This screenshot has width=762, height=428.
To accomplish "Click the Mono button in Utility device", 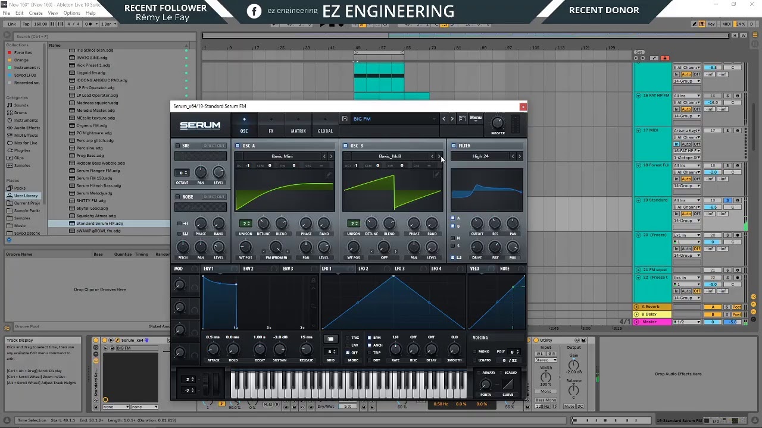I will pyautogui.click(x=546, y=392).
